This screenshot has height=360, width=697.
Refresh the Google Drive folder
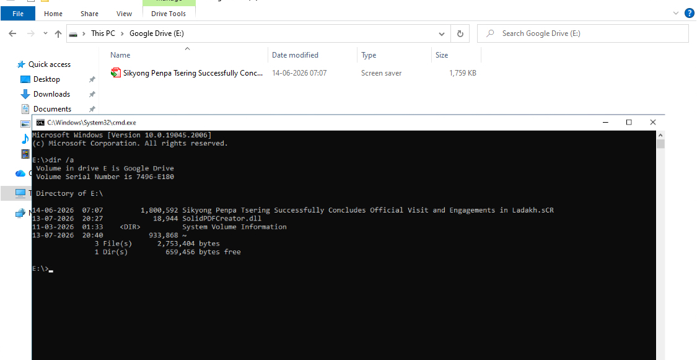coord(460,34)
